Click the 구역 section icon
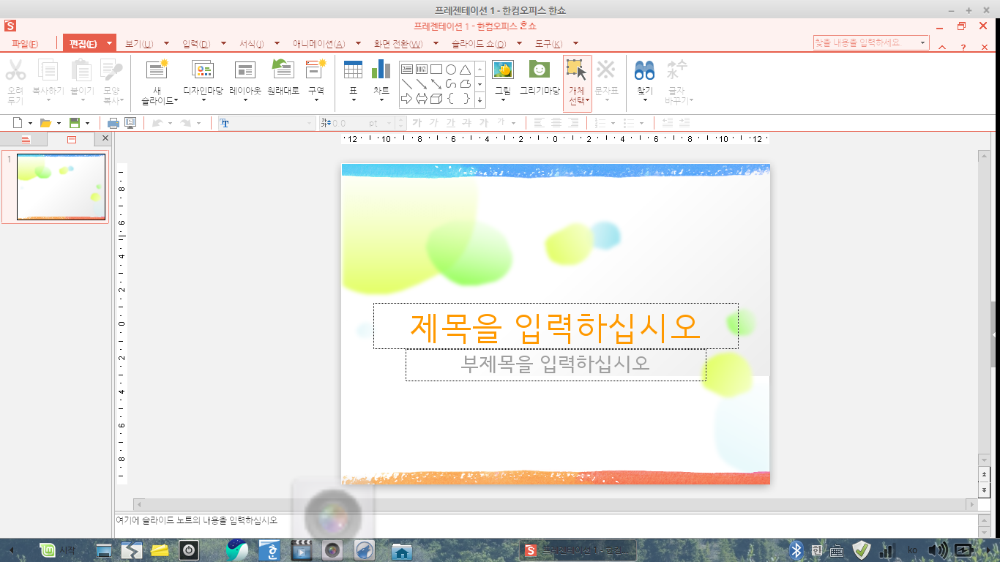This screenshot has width=1000, height=562. click(316, 70)
